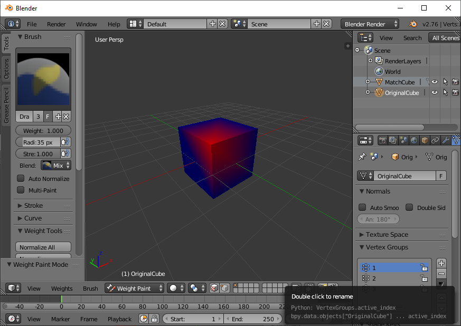Open the Weights menu in 3D view header
Image resolution: width=461 pixels, height=326 pixels.
tap(62, 289)
